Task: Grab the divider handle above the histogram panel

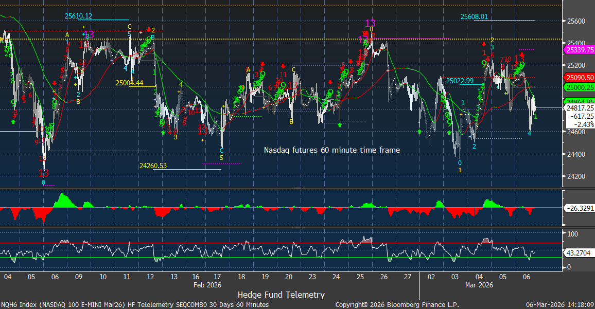Action: pyautogui.click(x=297, y=189)
